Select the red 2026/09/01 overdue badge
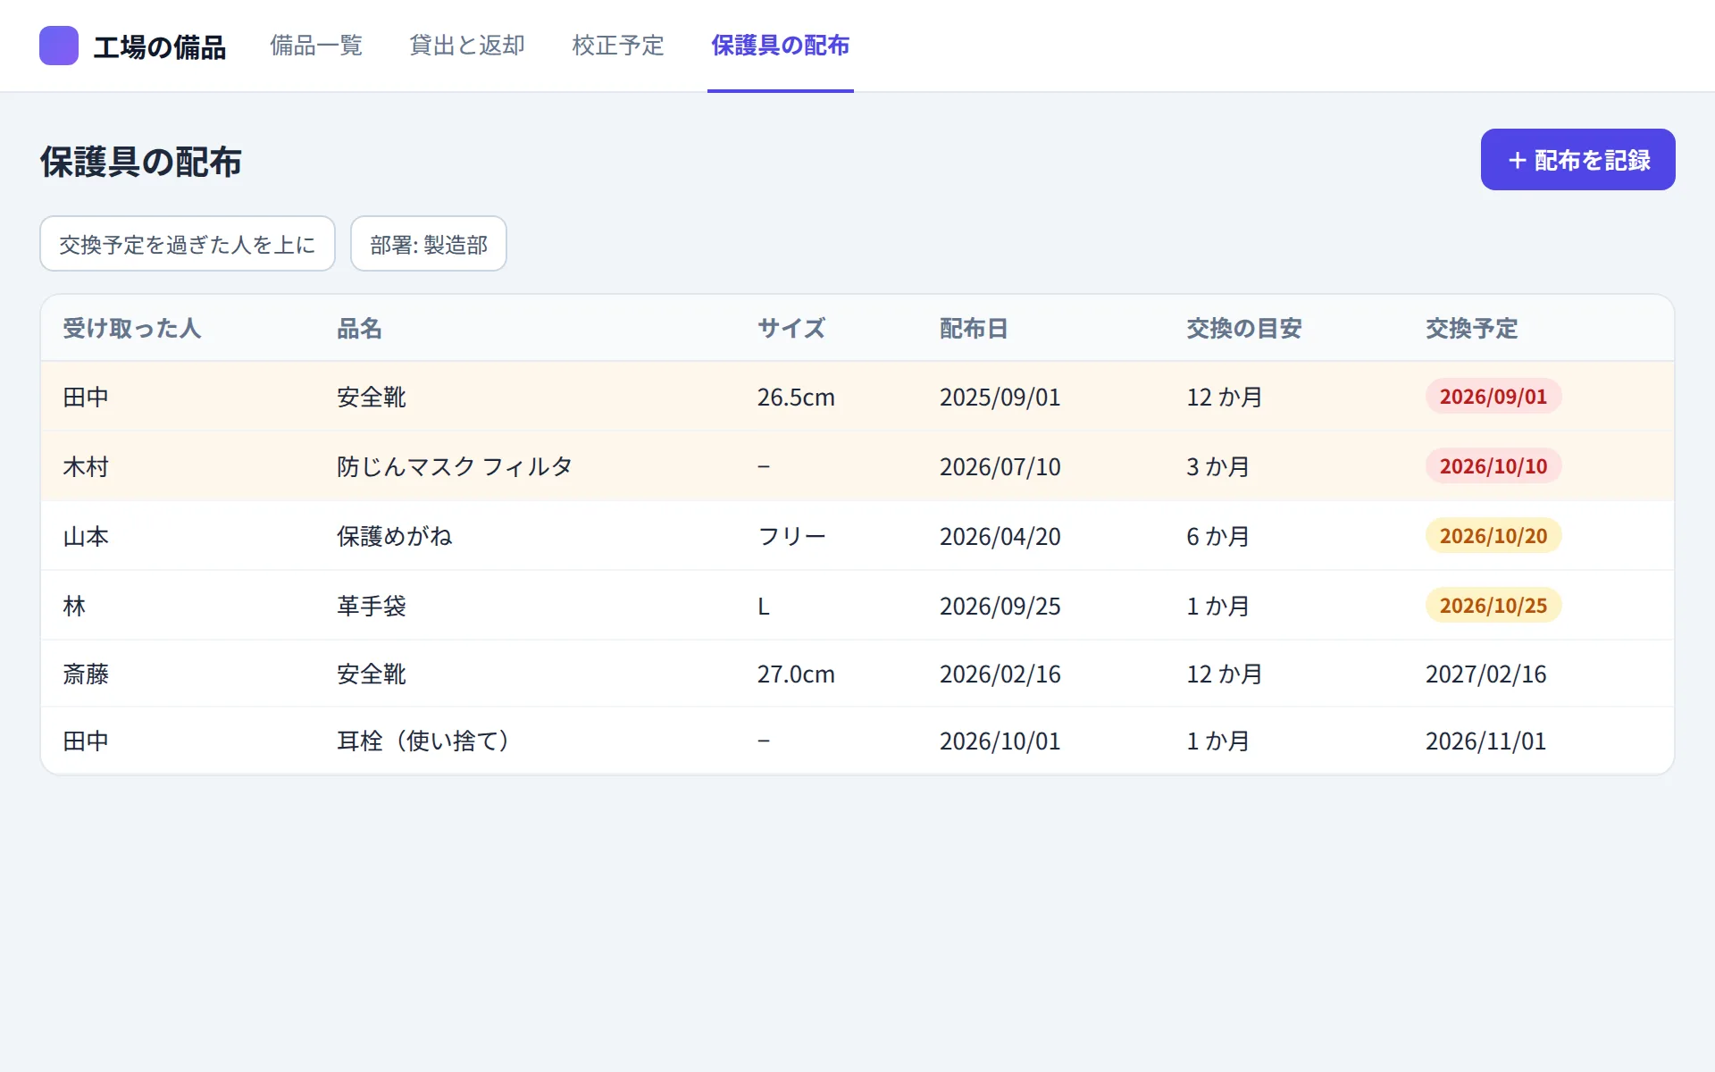The image size is (1715, 1072). [x=1493, y=397]
